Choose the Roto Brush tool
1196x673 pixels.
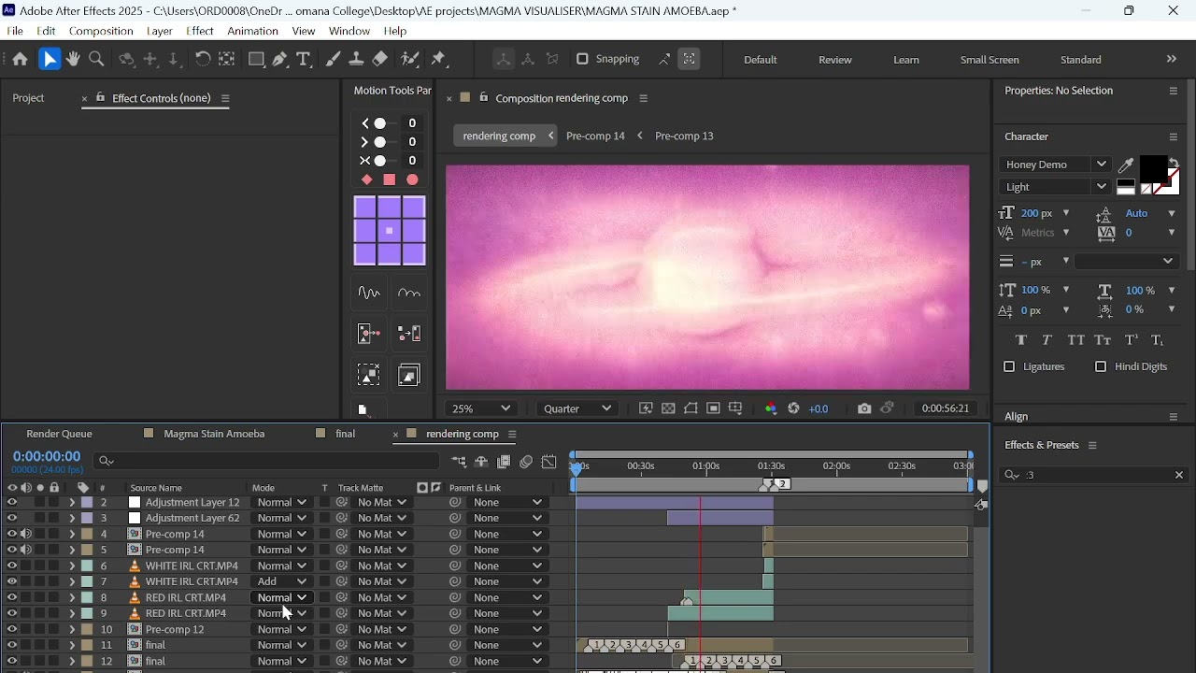point(410,60)
